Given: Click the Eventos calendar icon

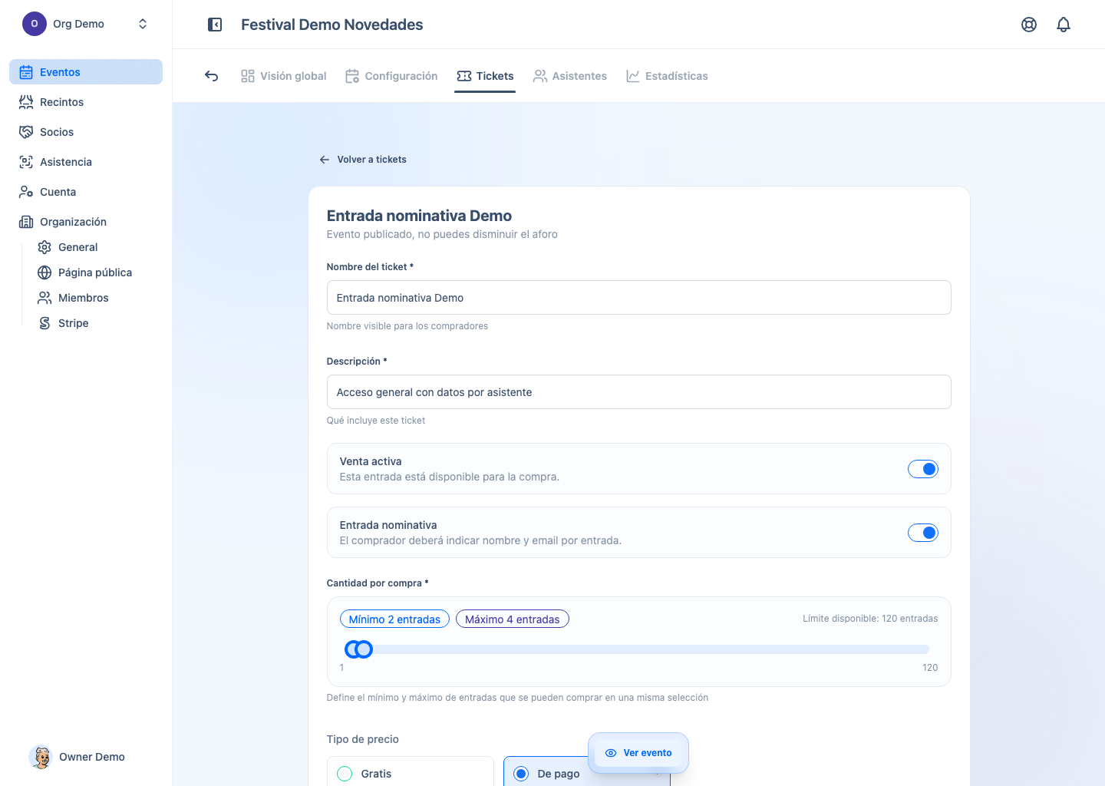Looking at the screenshot, I should click(26, 72).
